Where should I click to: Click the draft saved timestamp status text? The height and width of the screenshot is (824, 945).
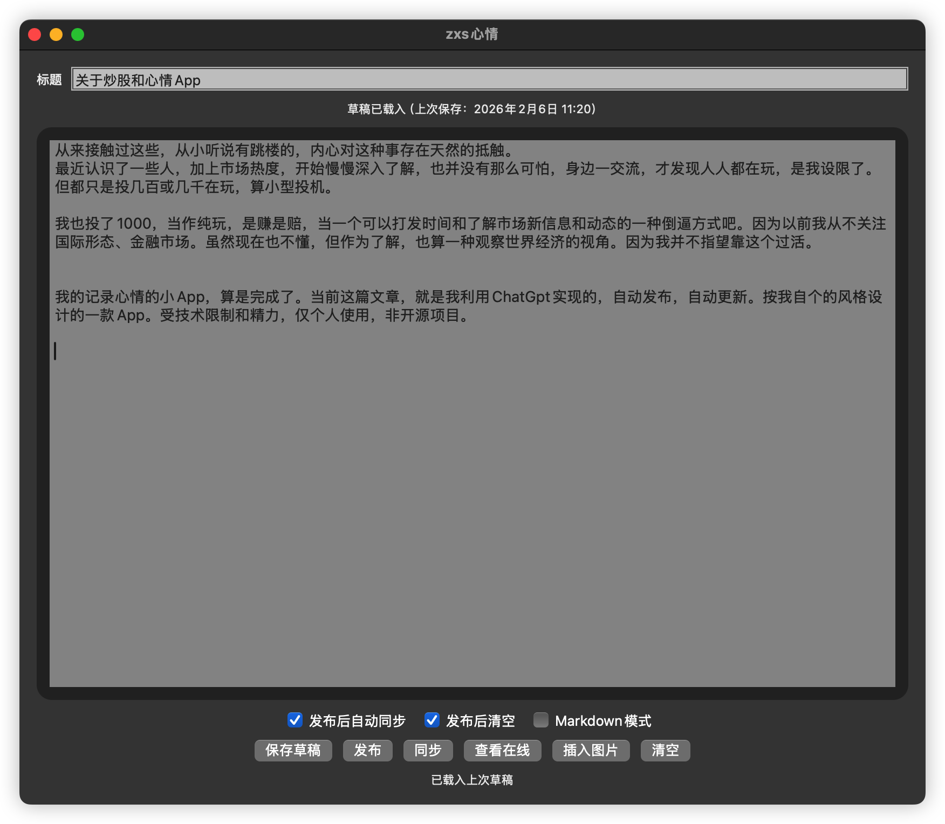tap(472, 108)
